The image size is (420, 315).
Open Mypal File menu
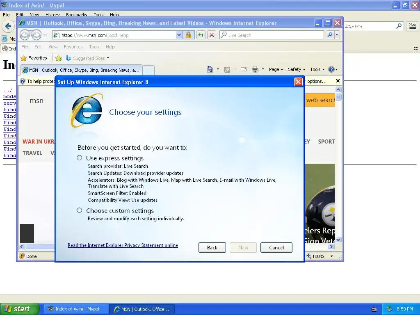click(6, 15)
